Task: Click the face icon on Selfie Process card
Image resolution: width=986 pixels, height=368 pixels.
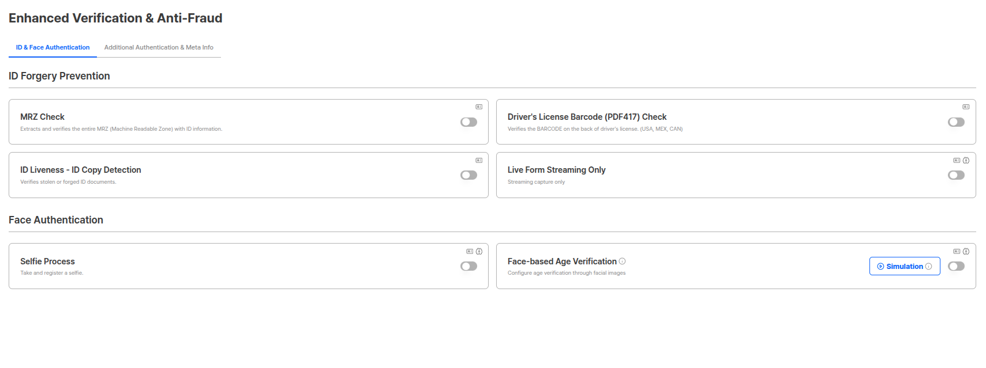Action: coord(479,251)
